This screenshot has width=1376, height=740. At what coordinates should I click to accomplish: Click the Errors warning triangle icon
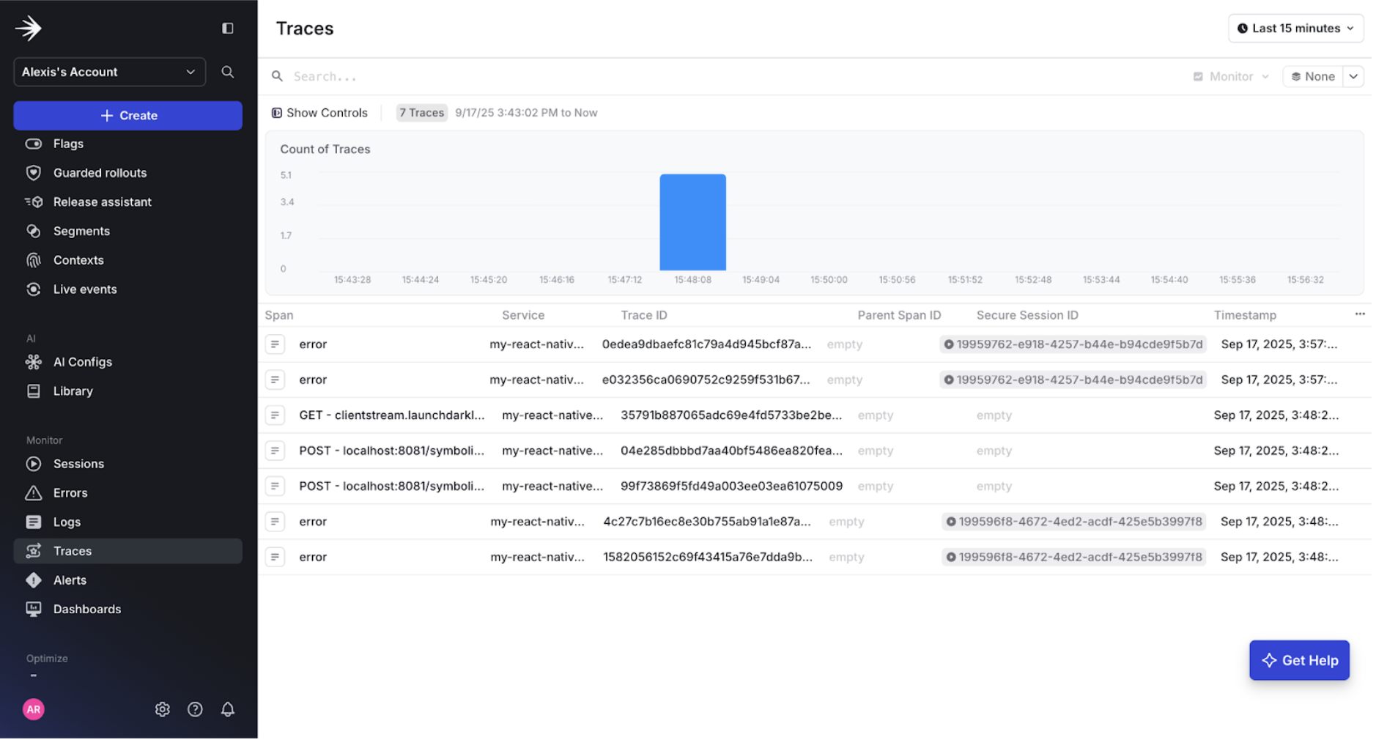click(34, 492)
